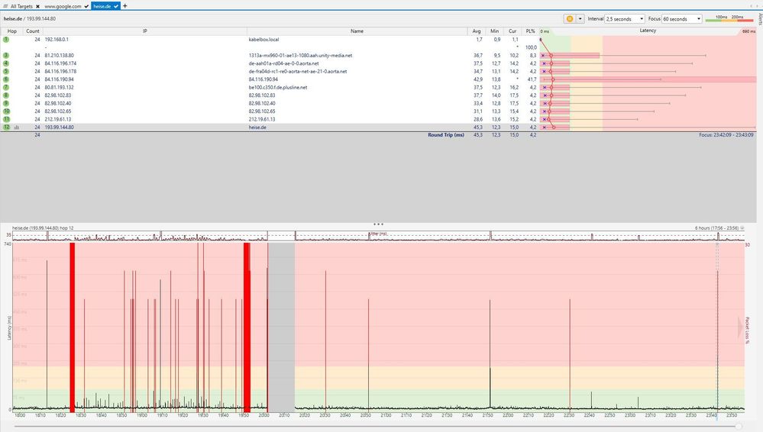Sort by the Count column header

point(33,31)
